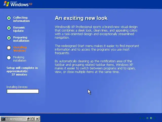Maximize the minimized C:\WINDOW command window
Screen dimensions: 162x122
click(33, 119)
